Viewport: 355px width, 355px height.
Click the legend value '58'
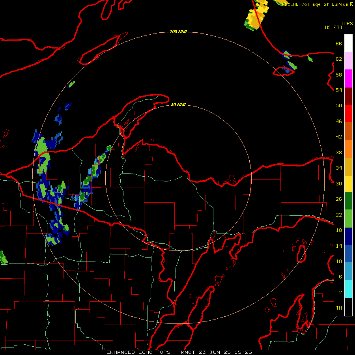coord(339,75)
